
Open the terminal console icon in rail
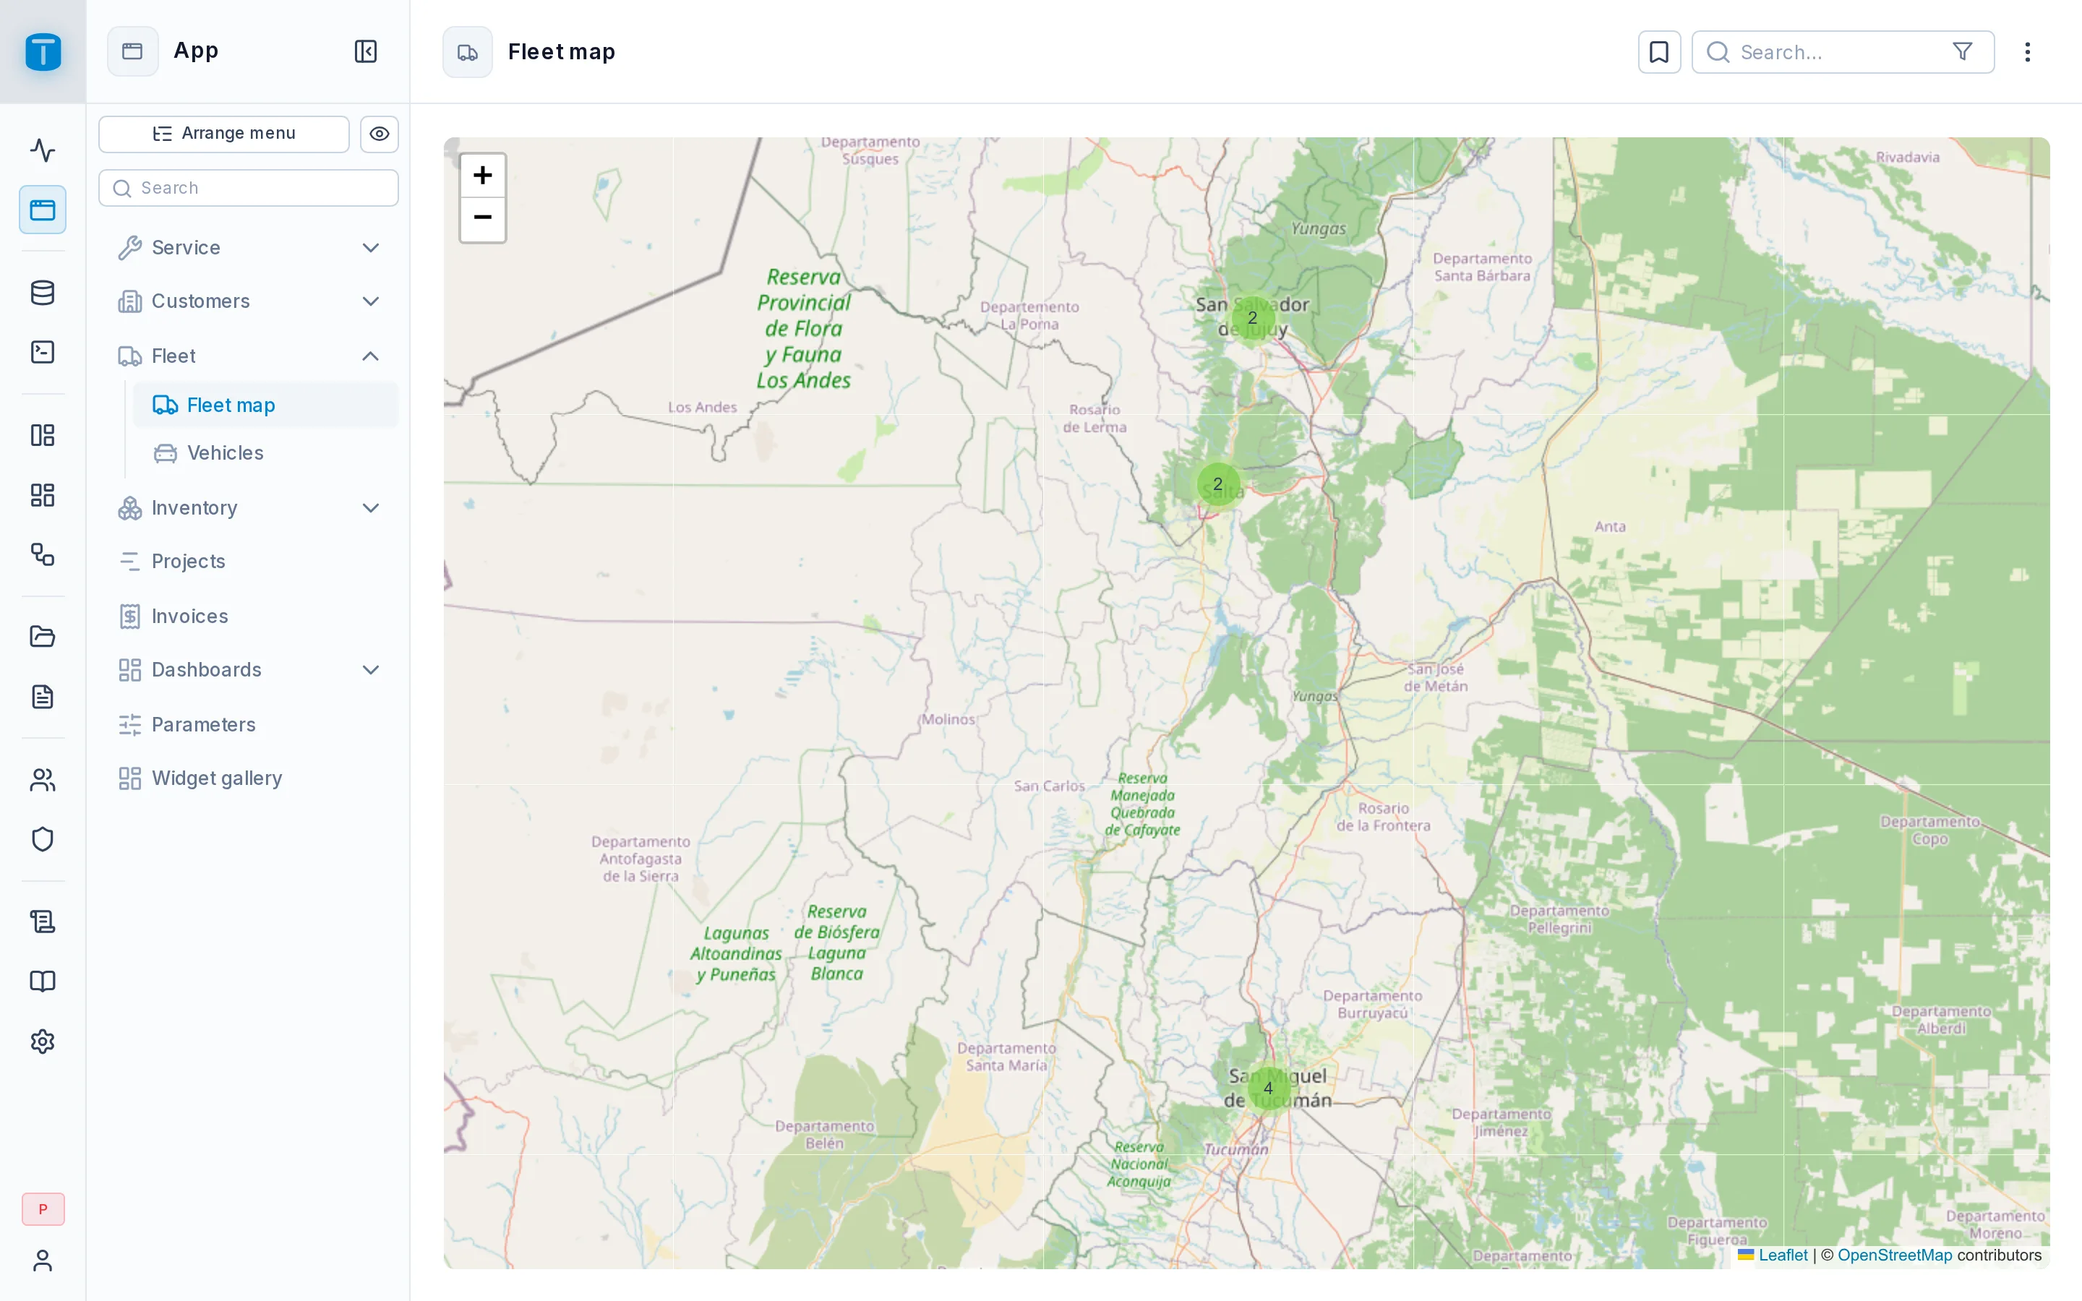click(x=42, y=352)
